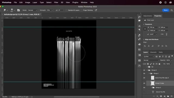Filter layers by type layer icon
The width and height of the screenshot is (174, 98).
163,57
